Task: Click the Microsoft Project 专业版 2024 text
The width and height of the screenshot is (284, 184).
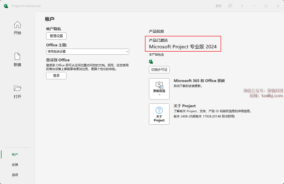Action: (x=183, y=47)
